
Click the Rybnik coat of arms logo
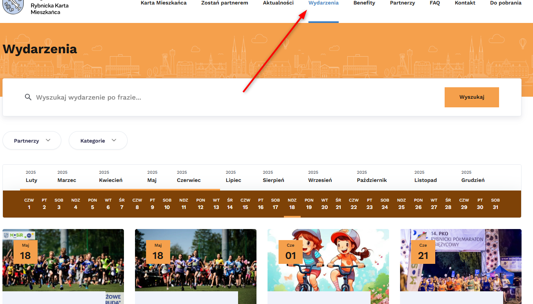(13, 7)
